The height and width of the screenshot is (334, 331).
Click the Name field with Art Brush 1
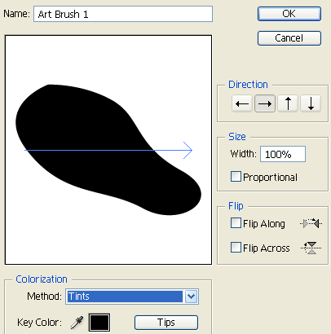pos(123,14)
